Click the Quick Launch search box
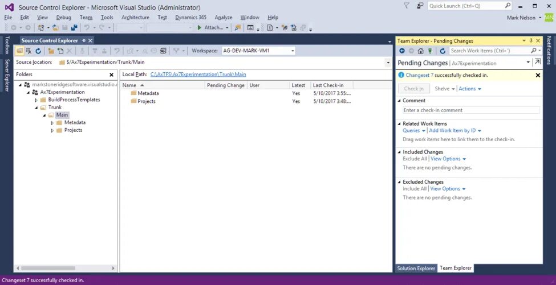Image resolution: width=556 pixels, height=285 pixels. pyautogui.click(x=469, y=6)
